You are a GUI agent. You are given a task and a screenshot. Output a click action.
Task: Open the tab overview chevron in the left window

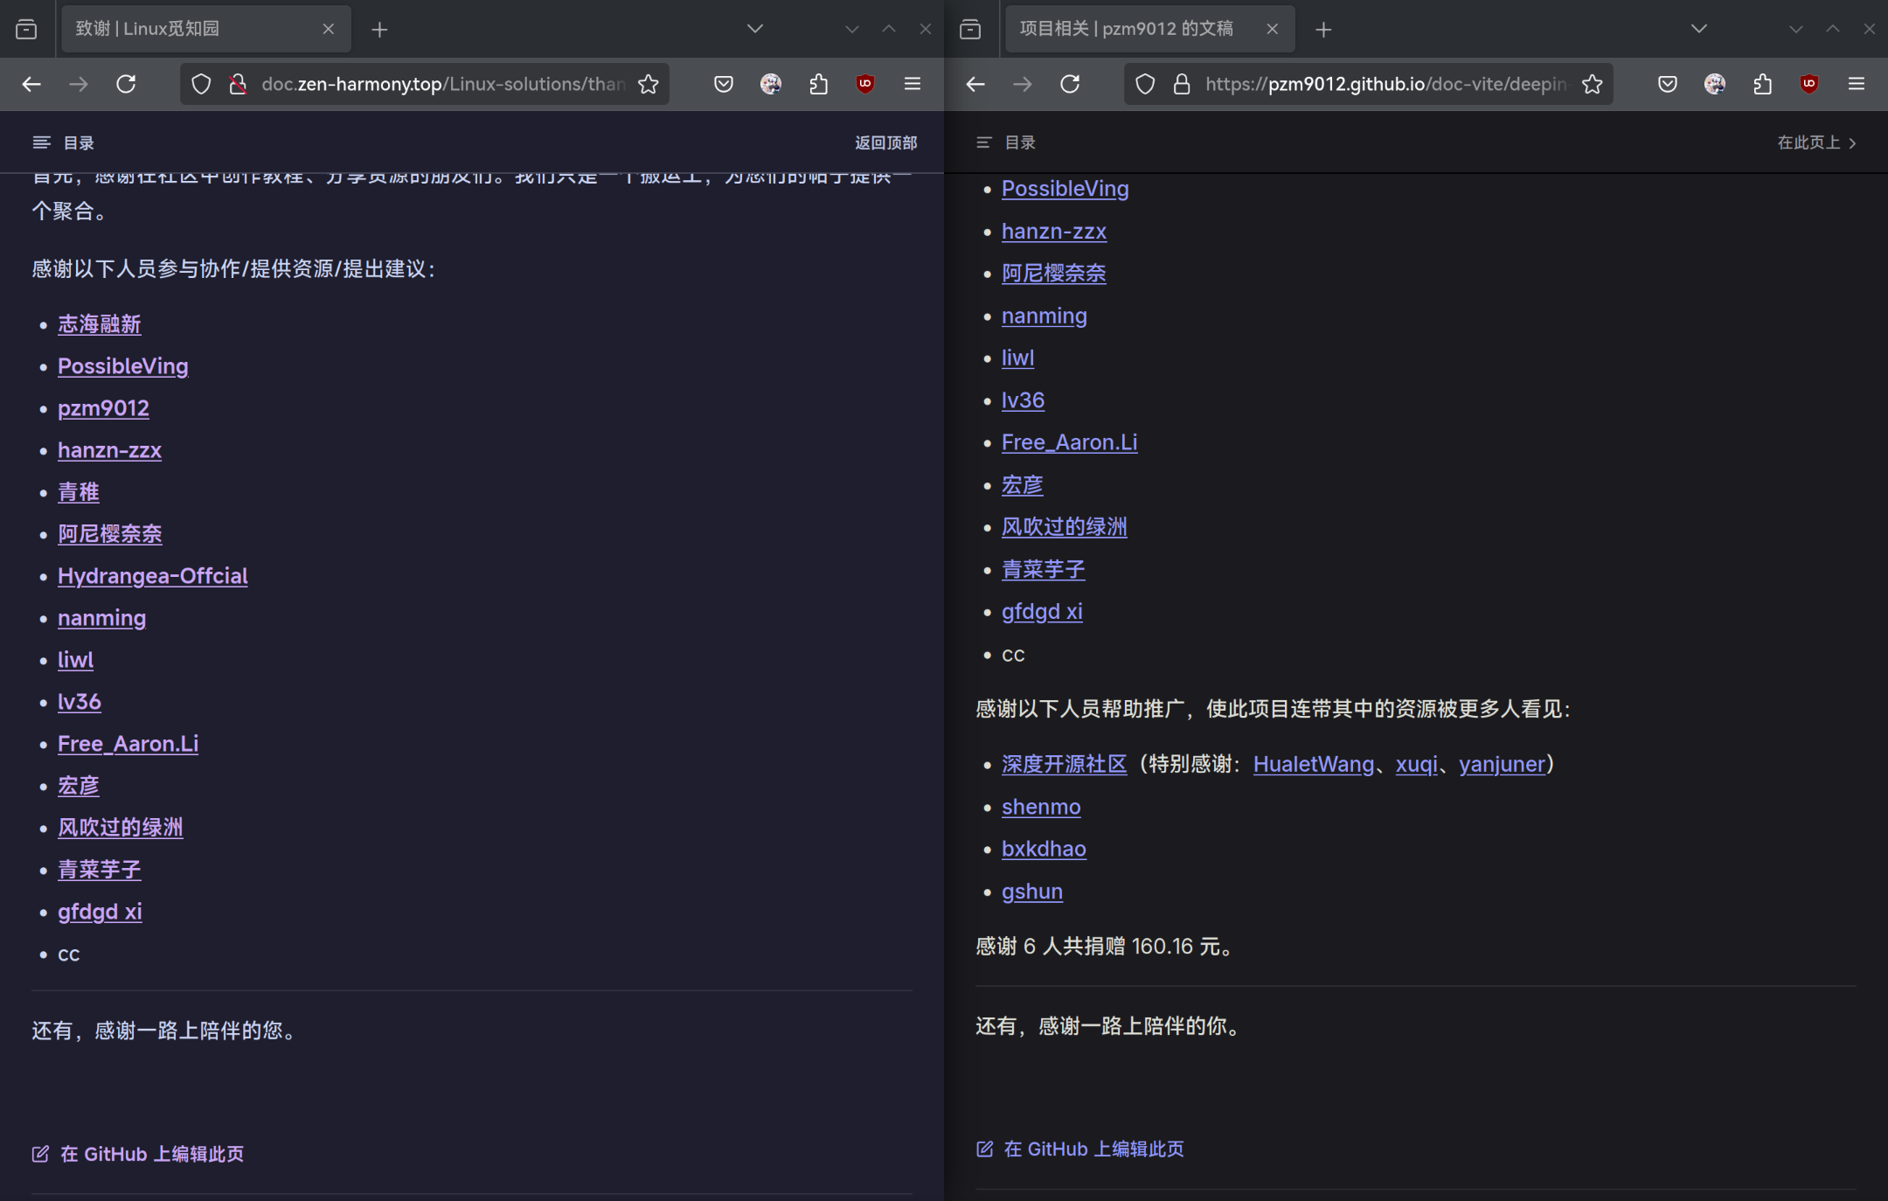point(754,29)
